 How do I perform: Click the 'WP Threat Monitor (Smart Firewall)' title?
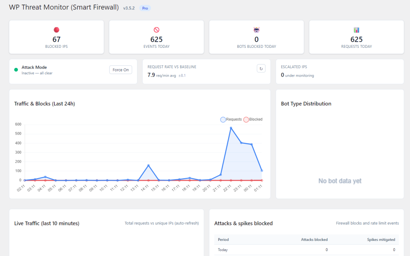[64, 7]
